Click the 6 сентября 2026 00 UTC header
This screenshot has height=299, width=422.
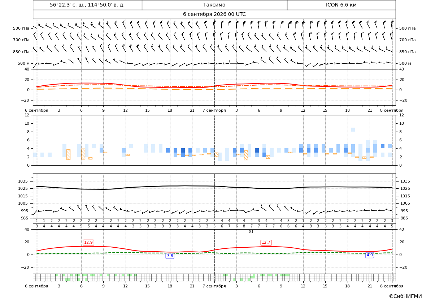214,14
